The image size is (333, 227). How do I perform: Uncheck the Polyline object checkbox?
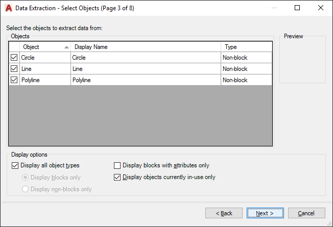click(14, 80)
